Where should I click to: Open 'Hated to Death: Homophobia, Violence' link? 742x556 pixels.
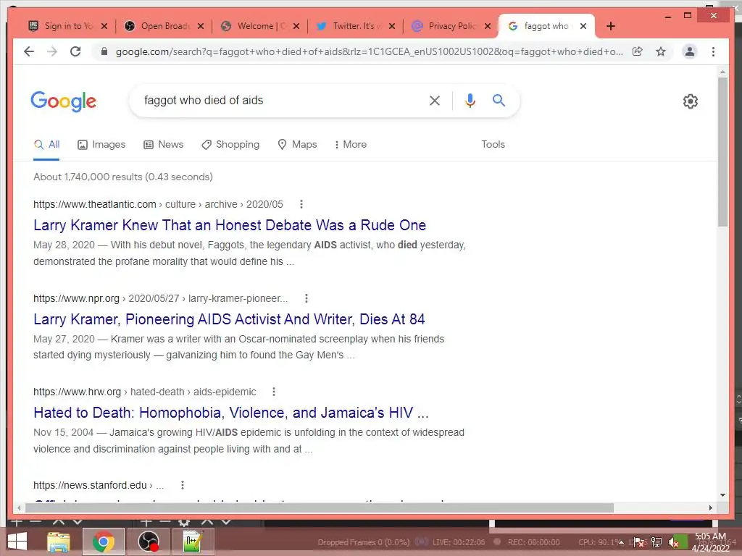(x=231, y=413)
